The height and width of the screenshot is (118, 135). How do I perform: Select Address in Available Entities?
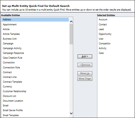point(35,20)
